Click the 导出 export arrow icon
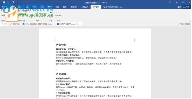The width and height of the screenshot is (192, 99). [50, 12]
